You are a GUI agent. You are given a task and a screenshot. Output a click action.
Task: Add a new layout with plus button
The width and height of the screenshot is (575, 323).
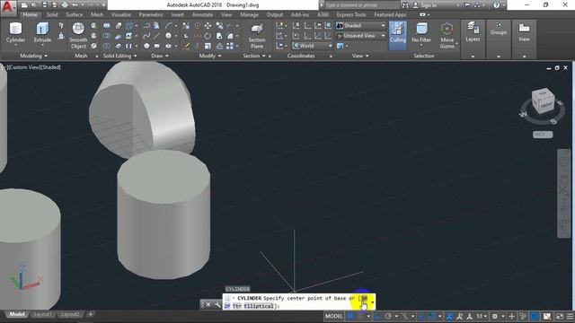91,314
